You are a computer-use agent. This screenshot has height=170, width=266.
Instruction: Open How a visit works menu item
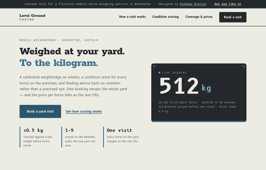pos(132,17)
